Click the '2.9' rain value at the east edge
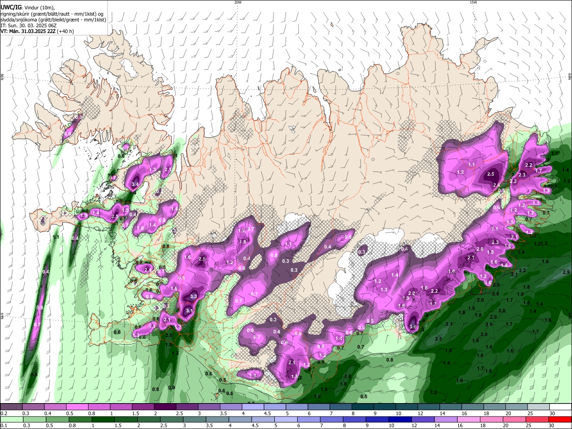Viewport: 572px width, 429px height. tap(566, 272)
